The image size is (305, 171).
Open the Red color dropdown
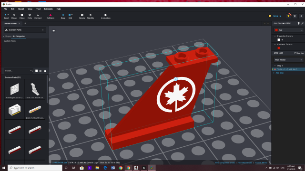pyautogui.click(x=289, y=30)
